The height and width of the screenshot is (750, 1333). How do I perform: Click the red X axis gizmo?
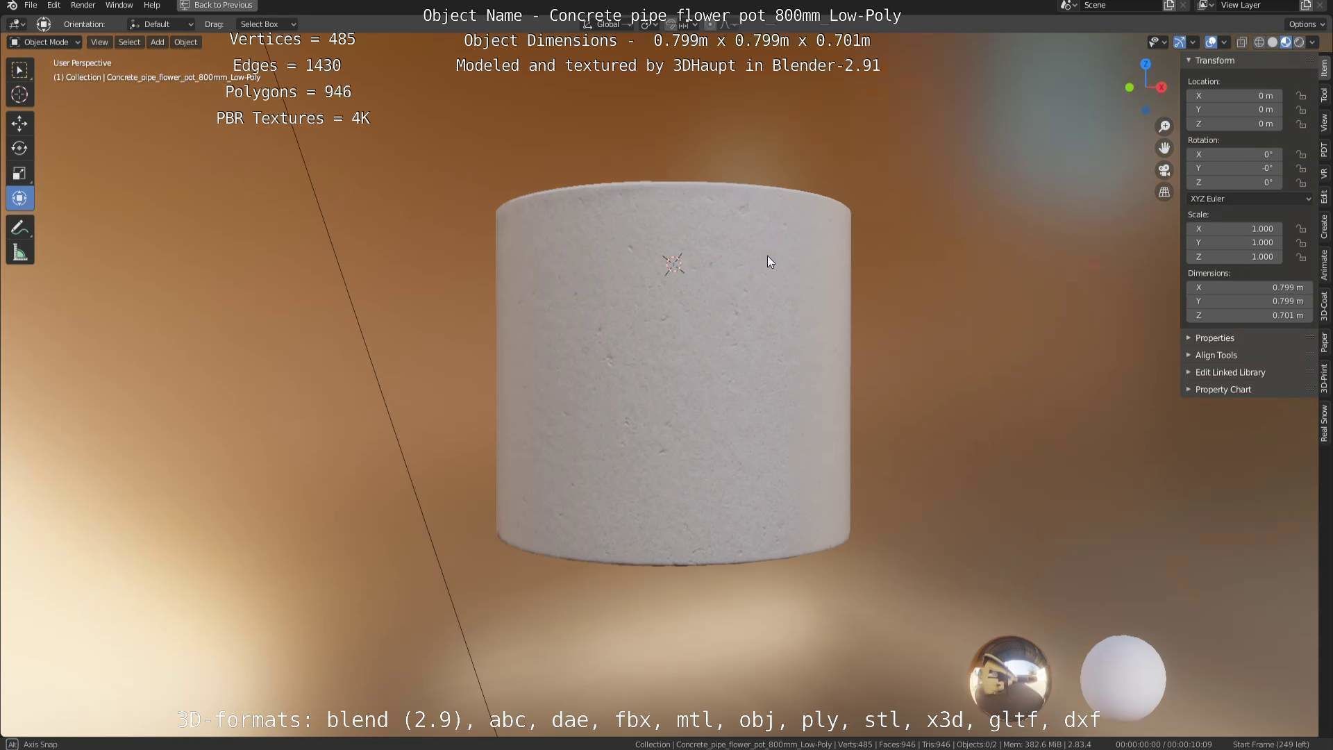point(1162,87)
